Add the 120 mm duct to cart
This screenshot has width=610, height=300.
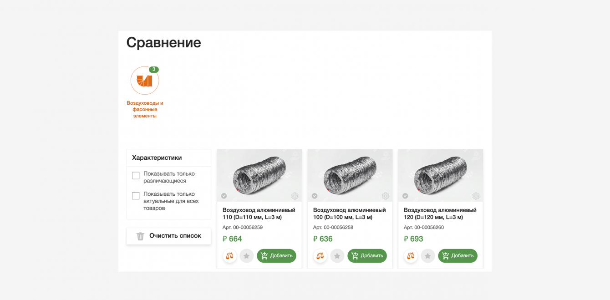[457, 256]
